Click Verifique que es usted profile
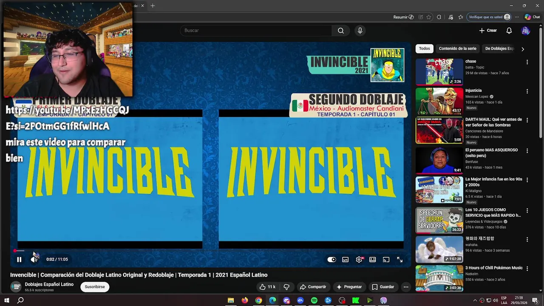Screen dimensions: 544x306 click(489, 17)
